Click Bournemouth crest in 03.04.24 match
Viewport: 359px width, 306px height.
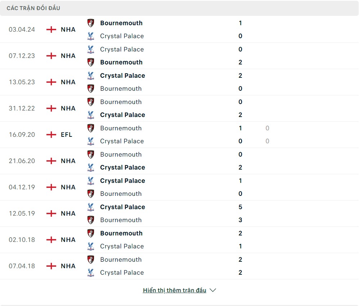[x=91, y=23]
